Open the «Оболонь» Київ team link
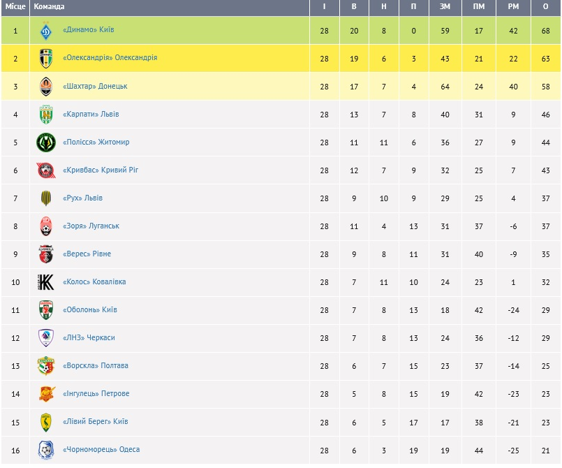Screen dimensions: 562x468 pos(89,310)
